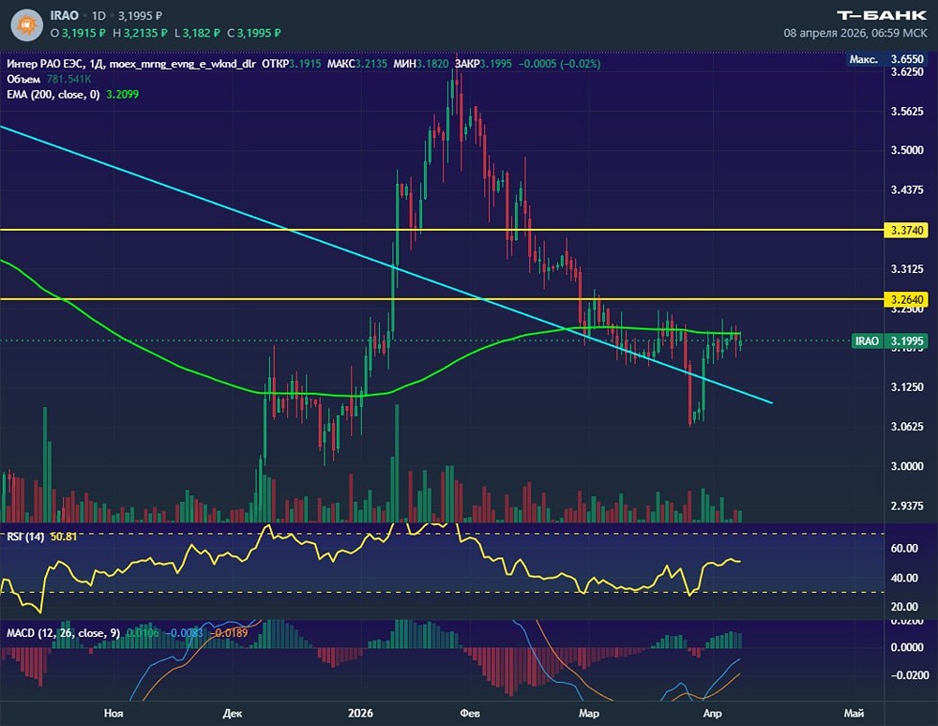
Task: Select the RSI (14) indicator label
Action: 23,535
